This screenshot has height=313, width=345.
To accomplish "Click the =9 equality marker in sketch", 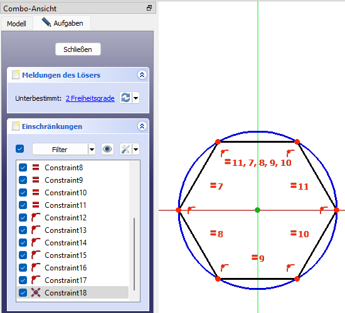I will tap(258, 258).
